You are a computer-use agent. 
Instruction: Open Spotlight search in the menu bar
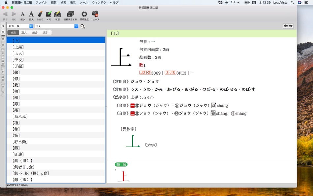pyautogui.click(x=293, y=2)
